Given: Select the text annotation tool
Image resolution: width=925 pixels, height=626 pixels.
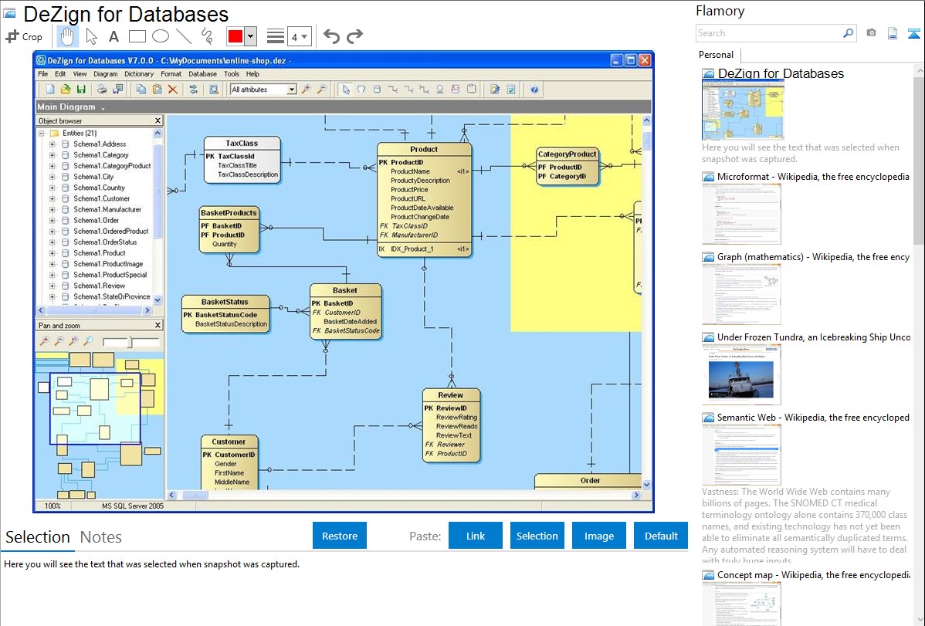Looking at the screenshot, I should [x=114, y=36].
